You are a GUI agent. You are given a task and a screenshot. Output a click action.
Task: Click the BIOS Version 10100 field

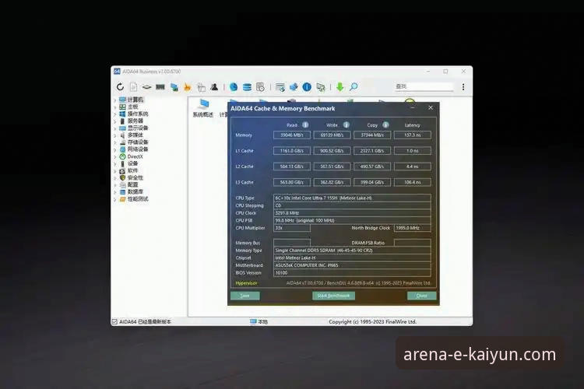point(352,273)
